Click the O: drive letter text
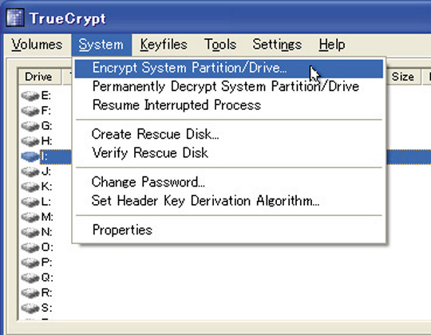Screen dimensions: 431x335 point(47,247)
